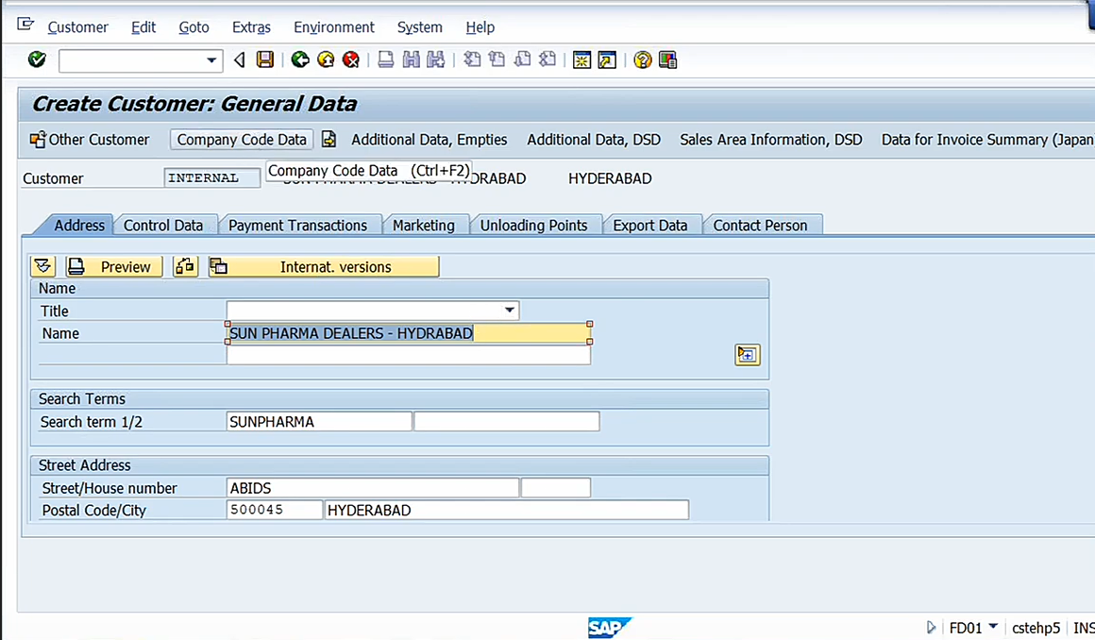Image resolution: width=1095 pixels, height=640 pixels.
Task: Click the City field showing HYDERABAD
Action: click(x=506, y=510)
